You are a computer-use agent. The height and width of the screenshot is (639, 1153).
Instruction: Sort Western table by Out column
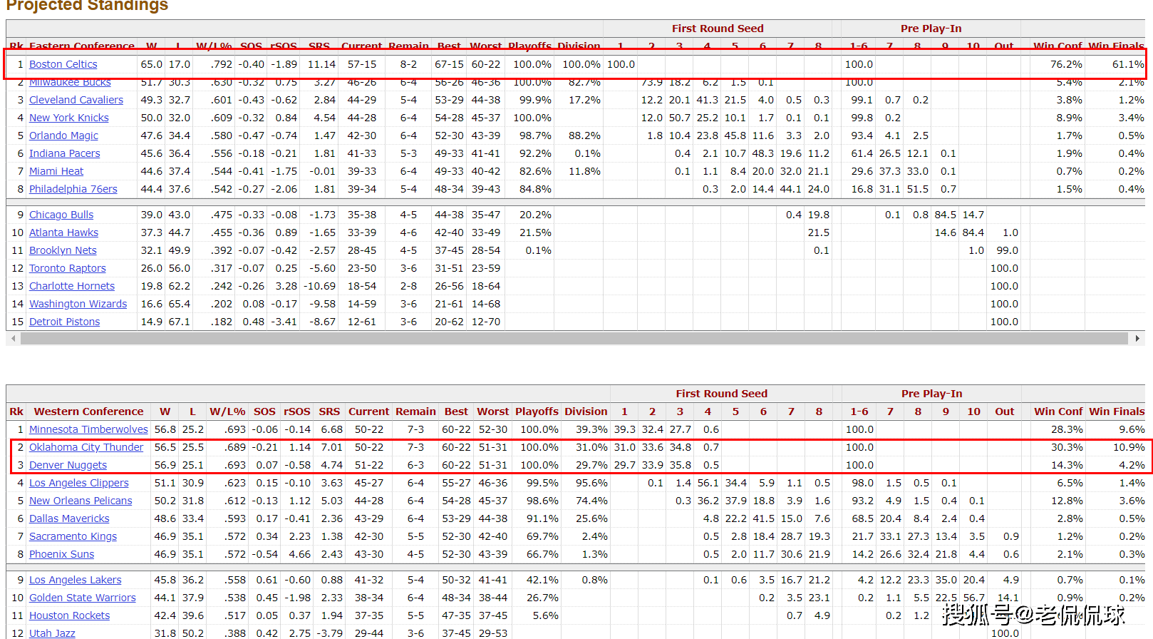coord(1005,411)
